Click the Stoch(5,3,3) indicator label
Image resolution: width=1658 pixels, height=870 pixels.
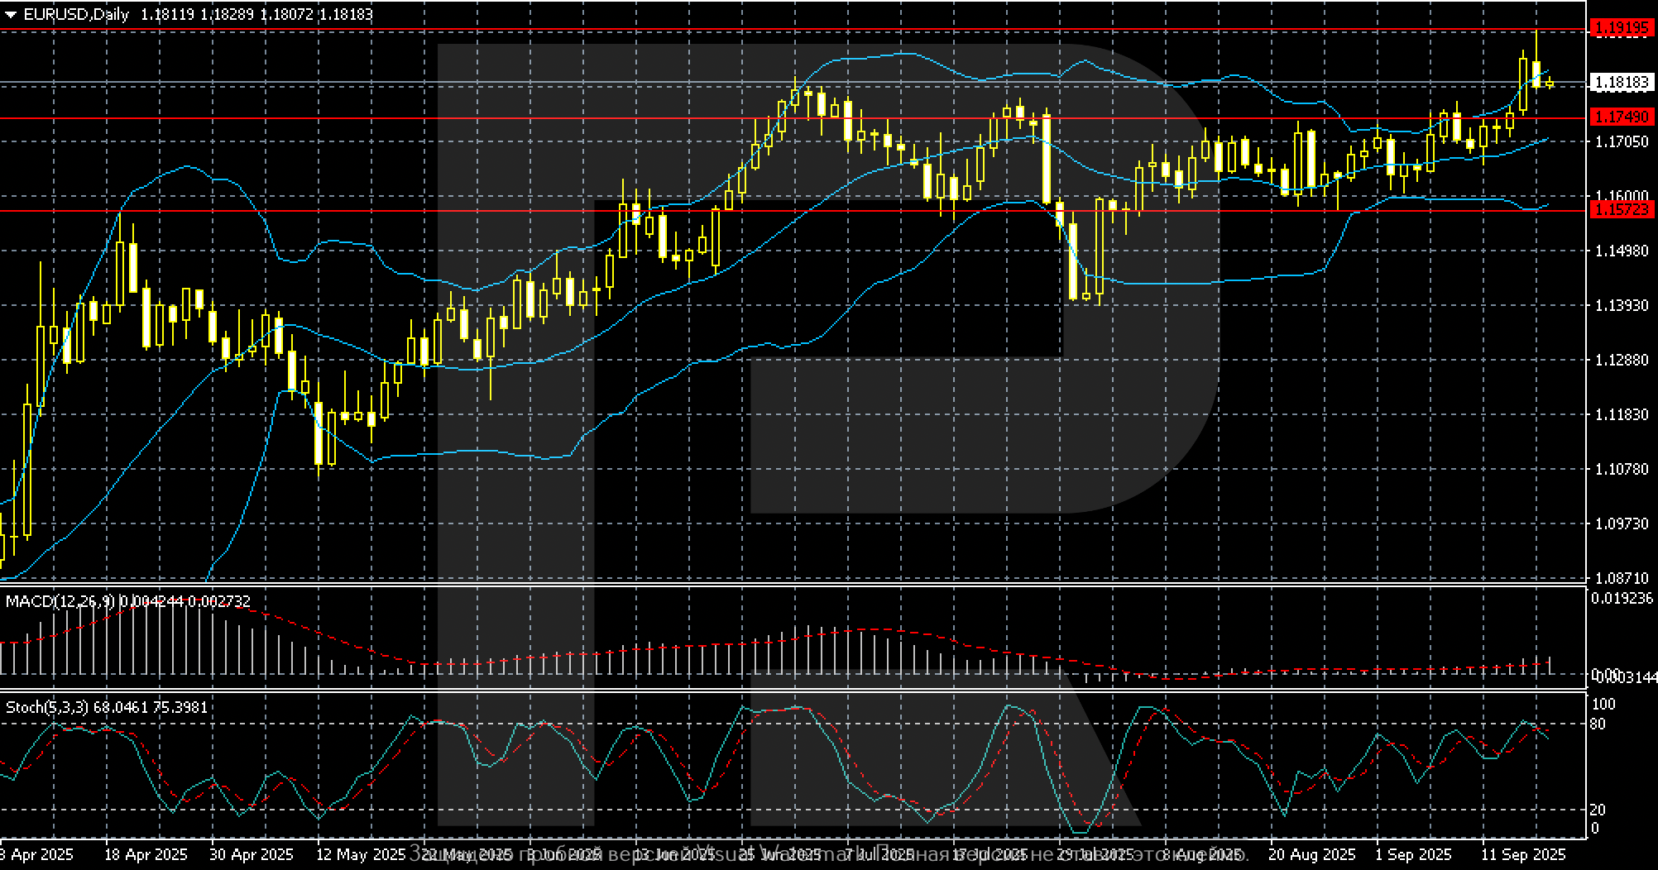pyautogui.click(x=48, y=707)
